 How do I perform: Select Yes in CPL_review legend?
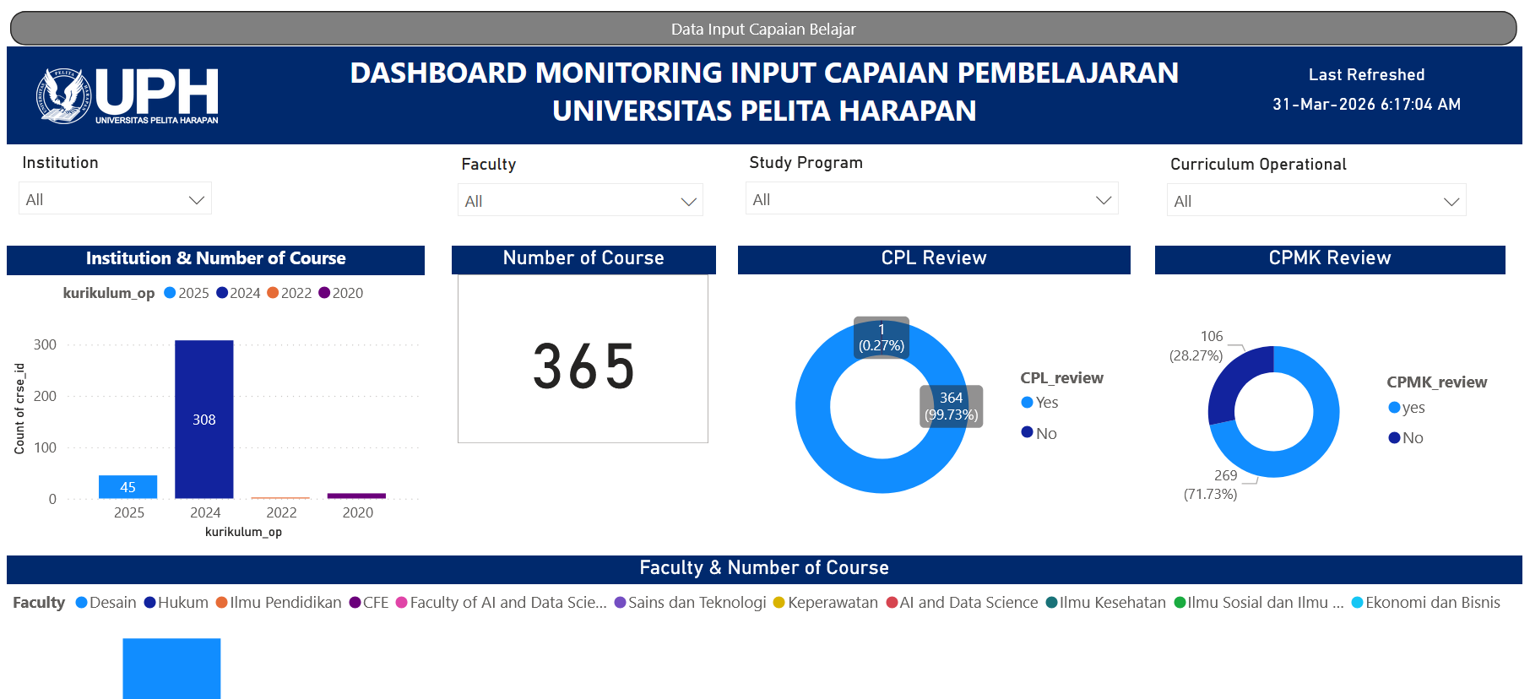(x=1039, y=403)
